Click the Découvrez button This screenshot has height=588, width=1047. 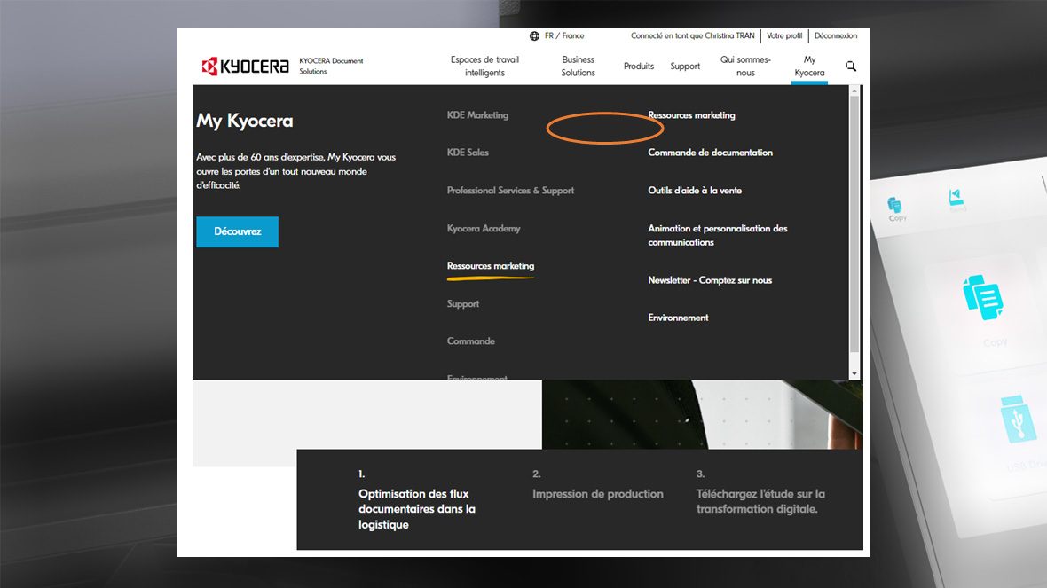(x=237, y=231)
